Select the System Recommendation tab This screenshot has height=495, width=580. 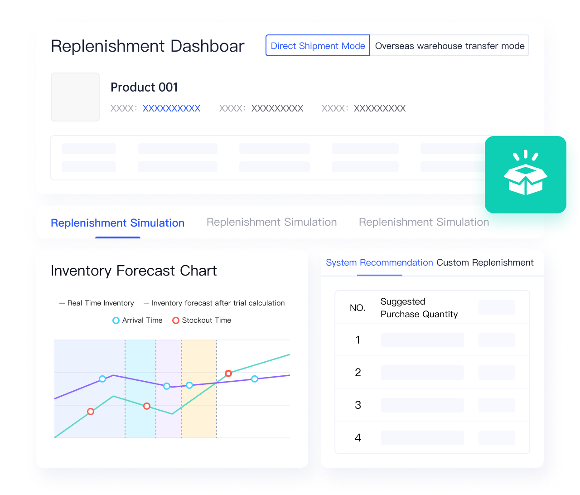click(x=379, y=262)
